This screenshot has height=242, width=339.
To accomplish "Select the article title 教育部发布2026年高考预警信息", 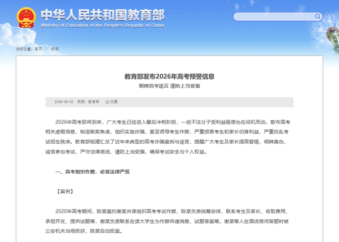I will [x=169, y=76].
